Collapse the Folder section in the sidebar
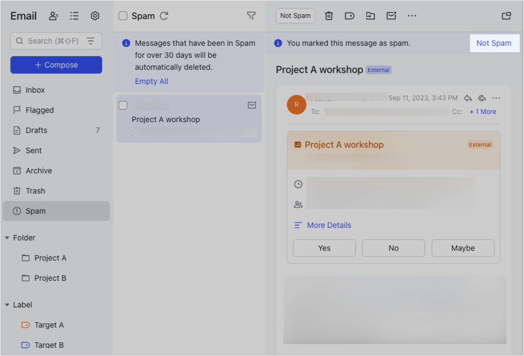 (7, 237)
